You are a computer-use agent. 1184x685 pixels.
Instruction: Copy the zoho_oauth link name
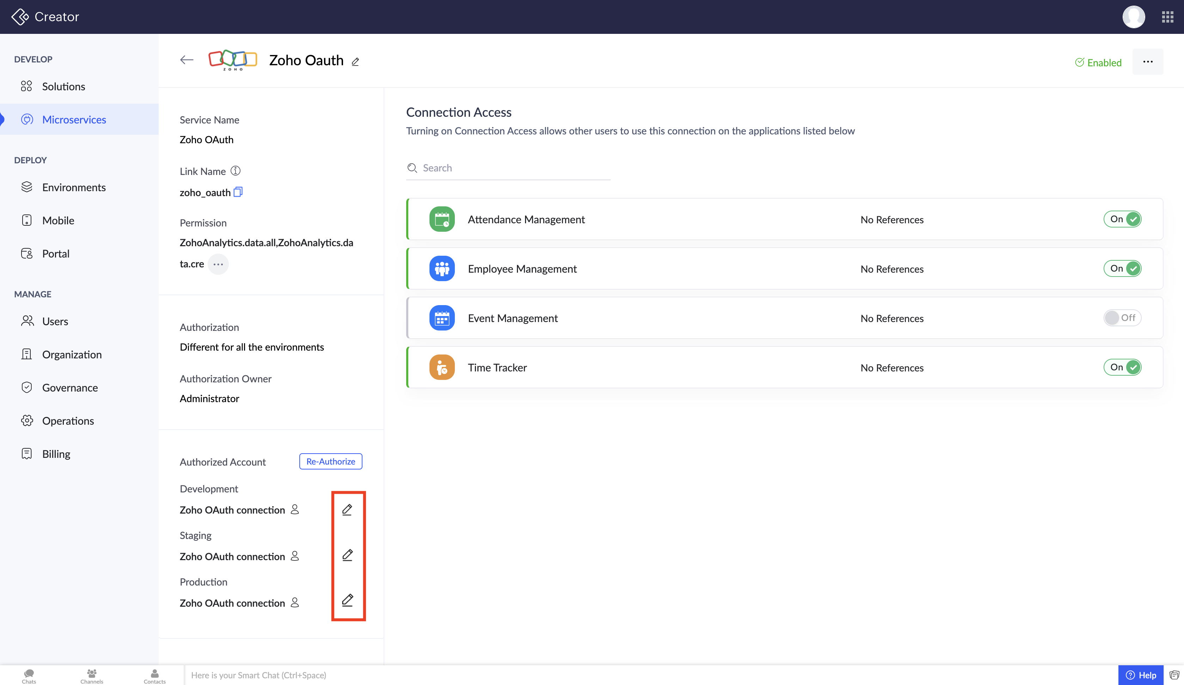point(238,192)
